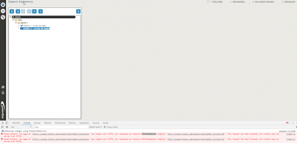Click the error icon of first Mixed Content message
Viewport: 297px width, 144px height.
tap(2, 134)
